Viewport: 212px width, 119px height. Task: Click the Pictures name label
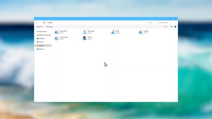click(146, 31)
